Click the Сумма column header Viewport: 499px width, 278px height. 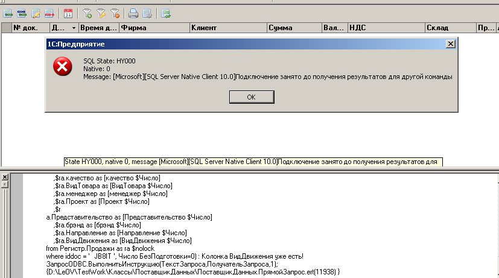293,28
